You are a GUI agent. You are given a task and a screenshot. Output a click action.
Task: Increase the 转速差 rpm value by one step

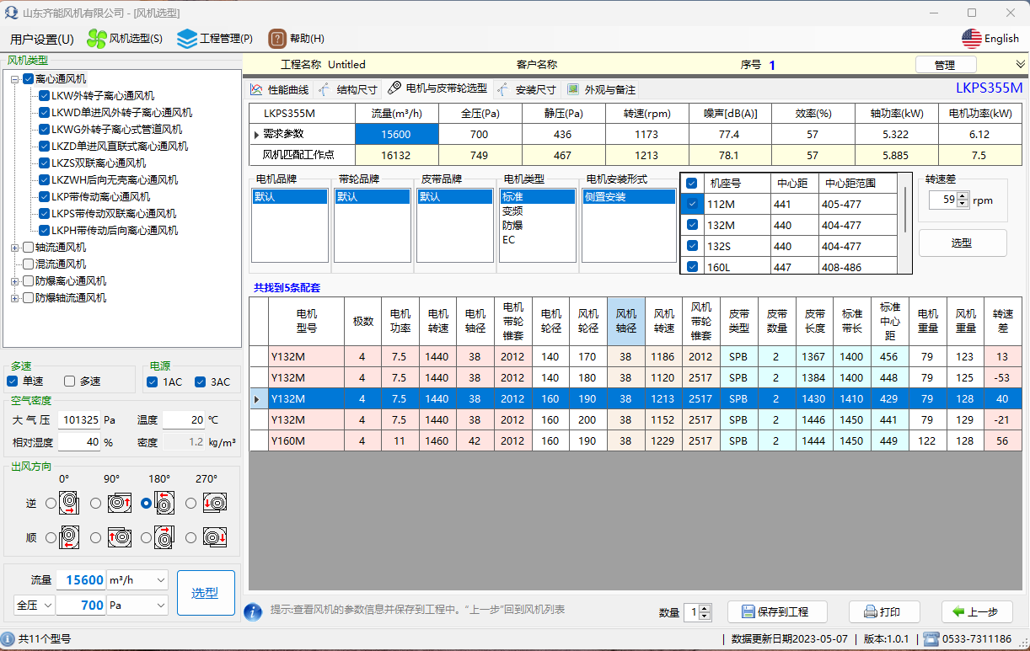(x=963, y=196)
